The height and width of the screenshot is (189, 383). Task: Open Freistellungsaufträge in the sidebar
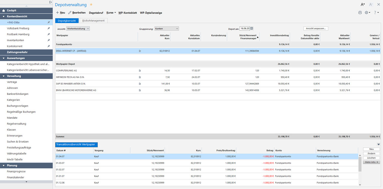pos(19,148)
